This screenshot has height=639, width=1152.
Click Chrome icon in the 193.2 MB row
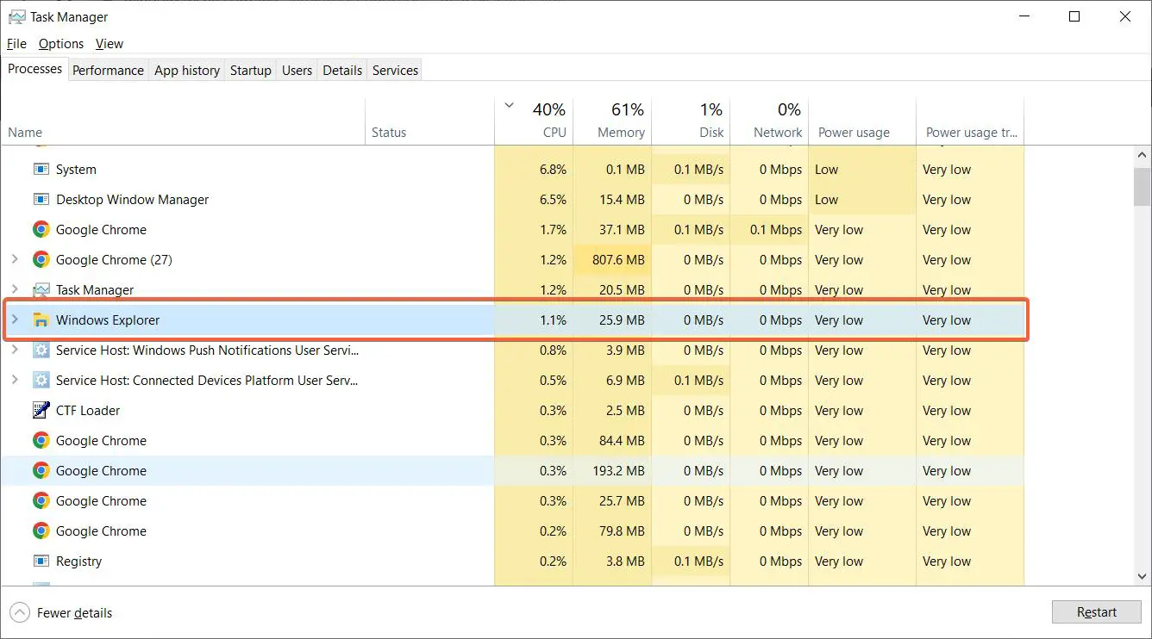pos(41,471)
